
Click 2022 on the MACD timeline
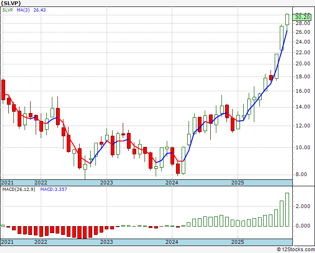[x=41, y=242]
